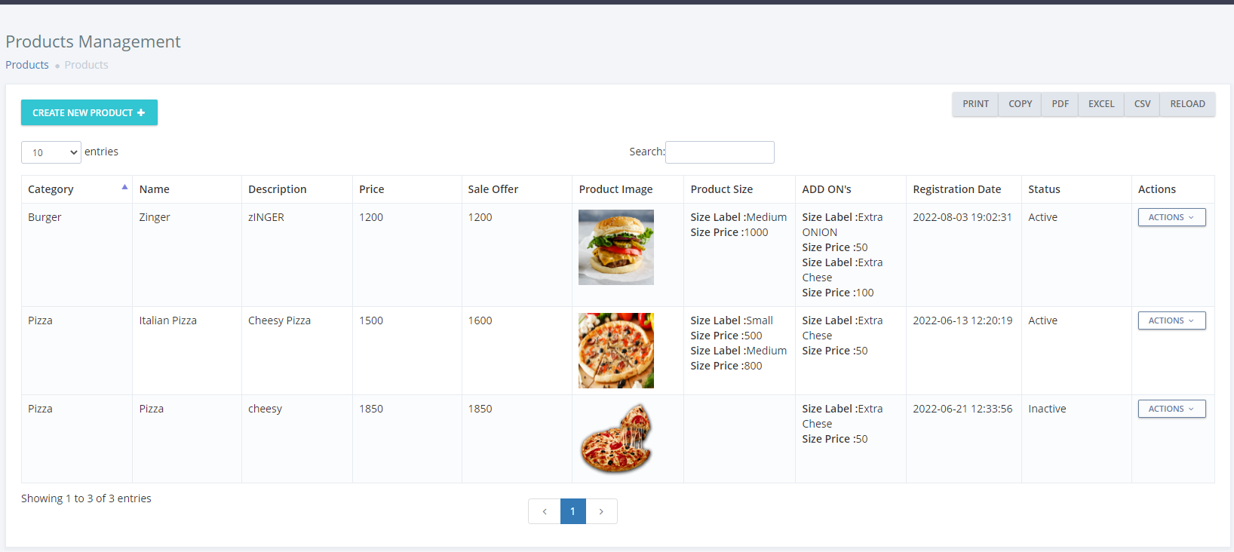Select page 1 in pagination
Screen dimensions: 1234x552
[572, 511]
